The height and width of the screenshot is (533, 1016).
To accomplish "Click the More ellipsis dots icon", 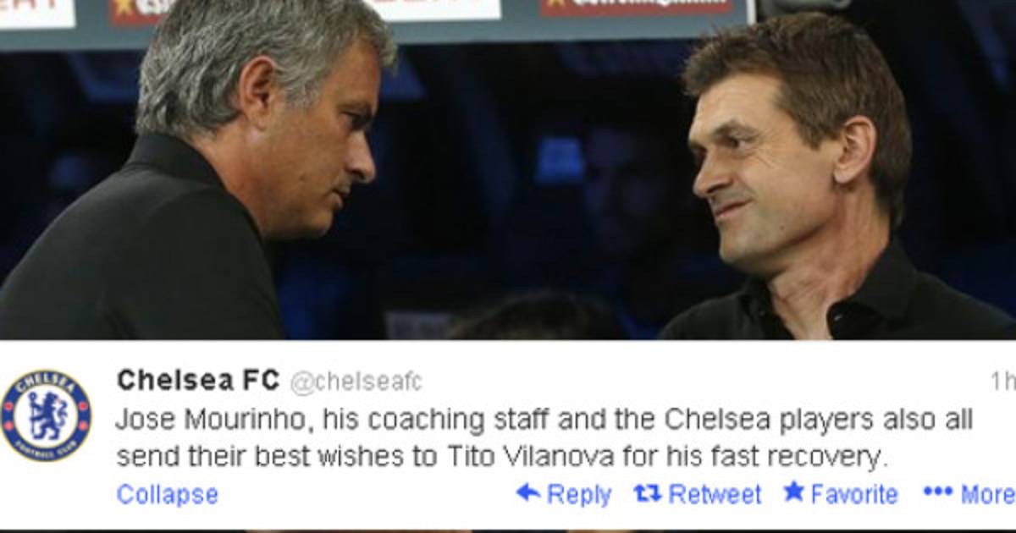I will coord(938,492).
